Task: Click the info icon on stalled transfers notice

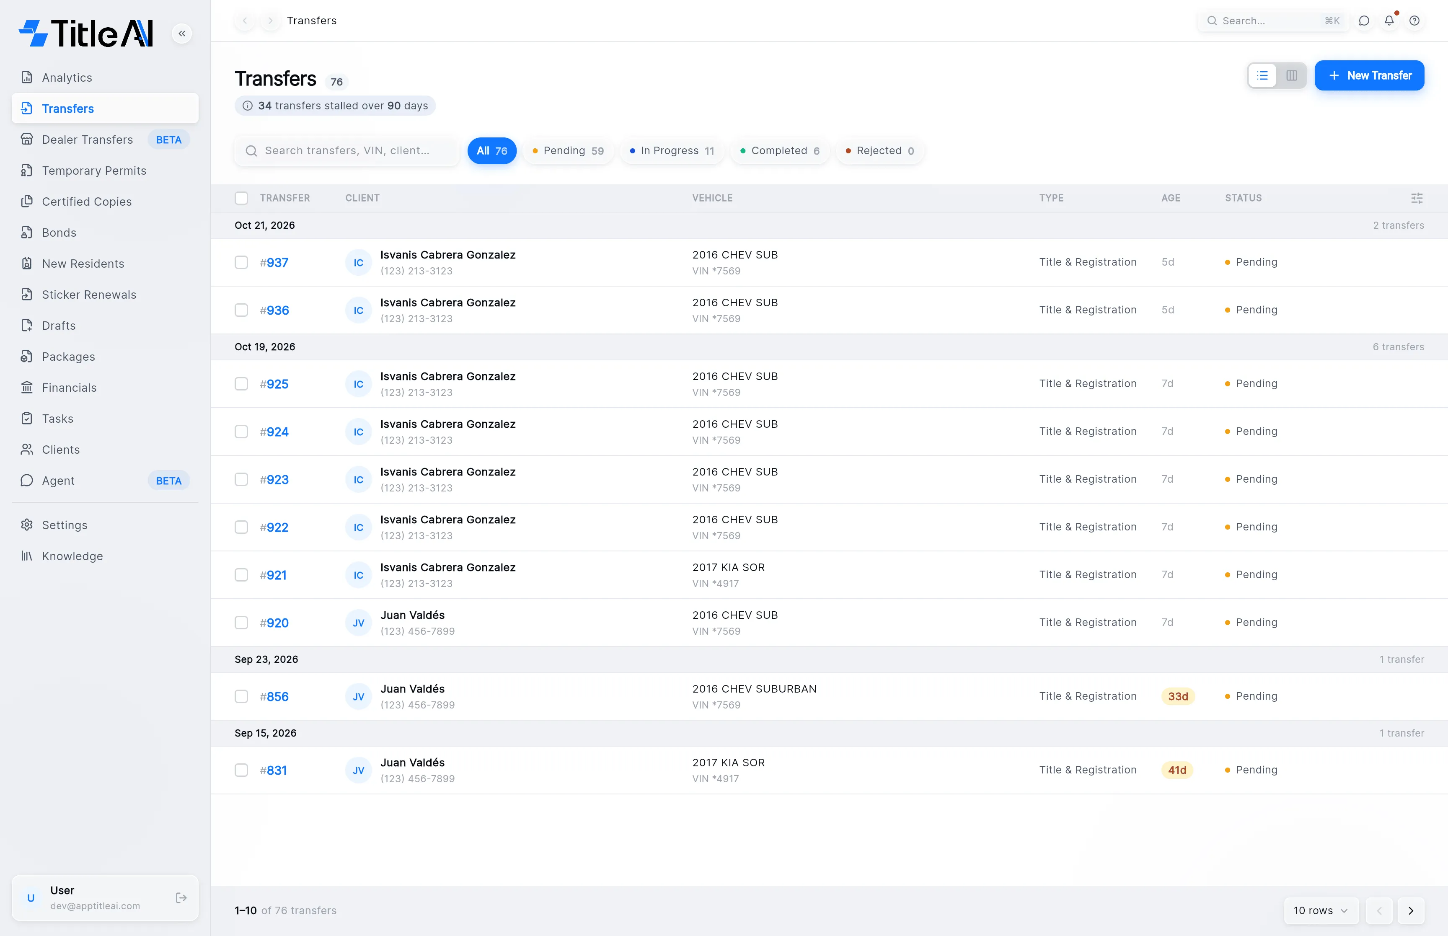Action: (x=247, y=106)
